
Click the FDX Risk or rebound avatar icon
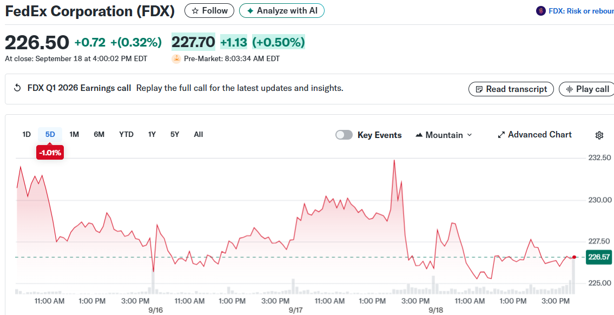pos(541,11)
